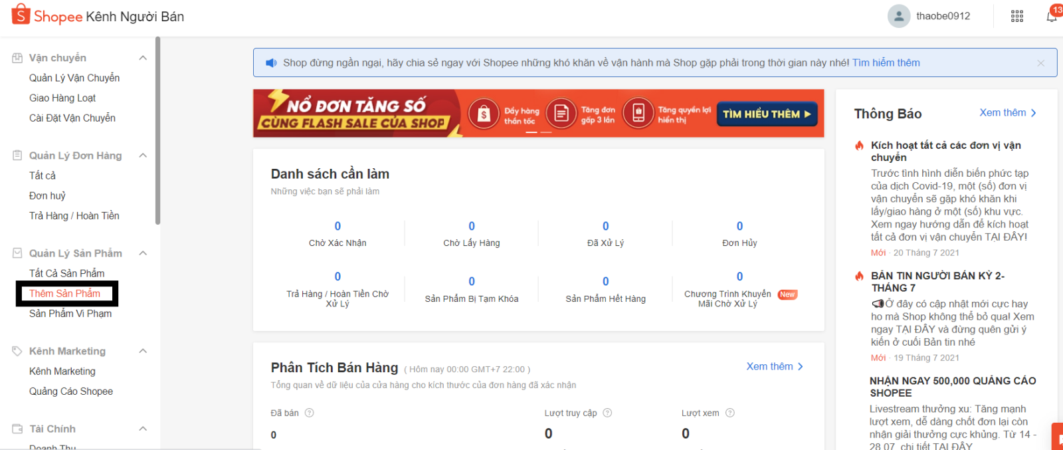This screenshot has width=1063, height=450.
Task: Open the apps grid menu
Action: pos(1016,17)
